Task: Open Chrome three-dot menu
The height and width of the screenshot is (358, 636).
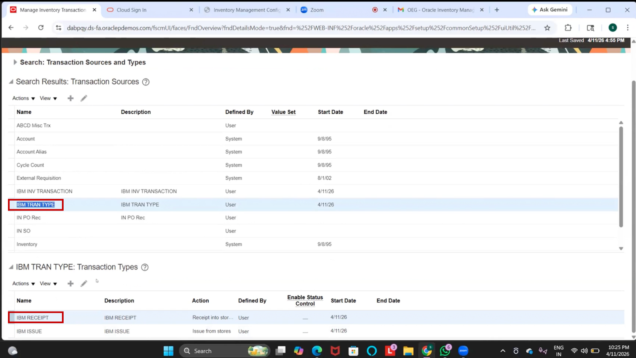Action: point(627,28)
